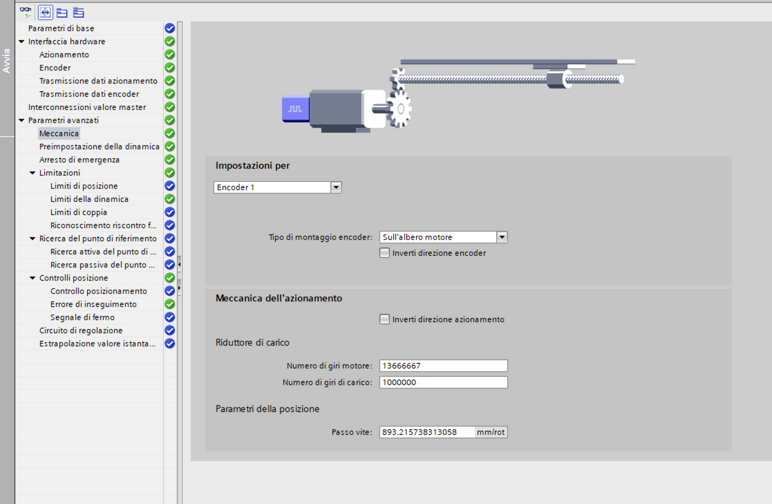The height and width of the screenshot is (504, 772).
Task: Click the Passo vite input field
Action: [427, 432]
